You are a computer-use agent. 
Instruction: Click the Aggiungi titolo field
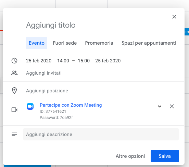(102, 25)
